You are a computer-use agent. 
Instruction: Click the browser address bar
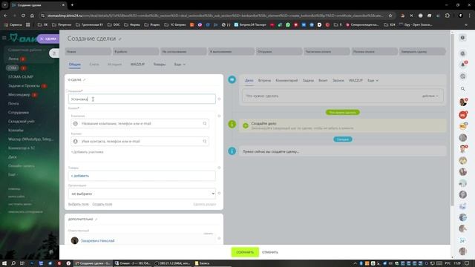[215, 16]
